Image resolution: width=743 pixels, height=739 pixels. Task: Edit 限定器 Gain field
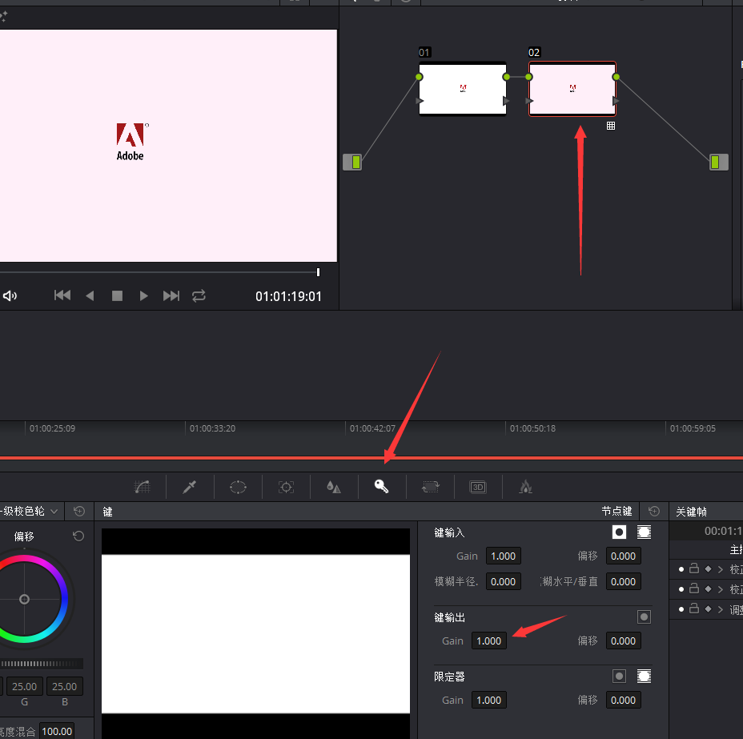click(x=489, y=700)
